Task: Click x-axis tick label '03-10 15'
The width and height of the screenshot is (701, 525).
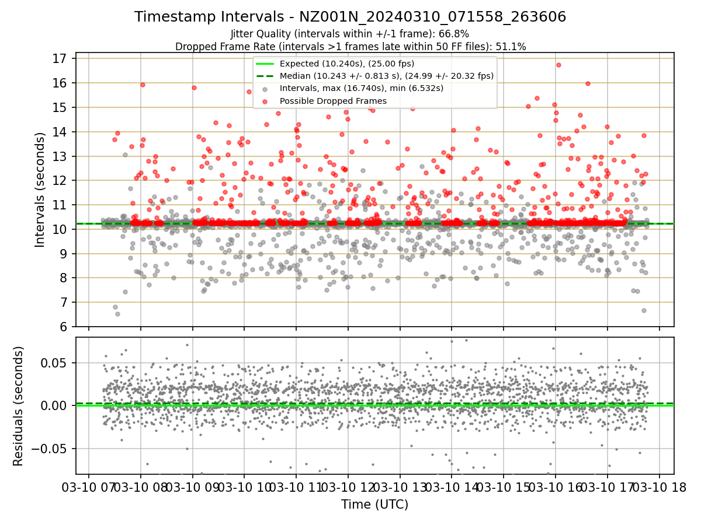Action: [x=504, y=488]
